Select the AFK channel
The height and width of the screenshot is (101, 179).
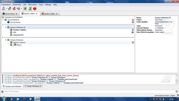pos(15,33)
